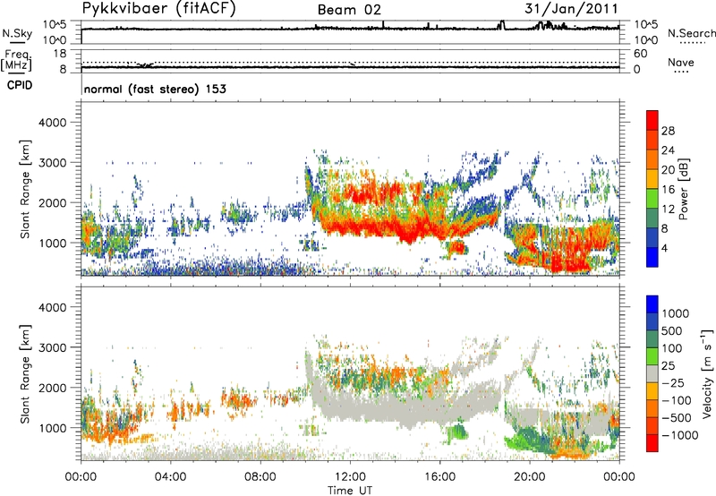Click the gray segment of the velocity colorbar
716x496 pixels.
pos(652,373)
